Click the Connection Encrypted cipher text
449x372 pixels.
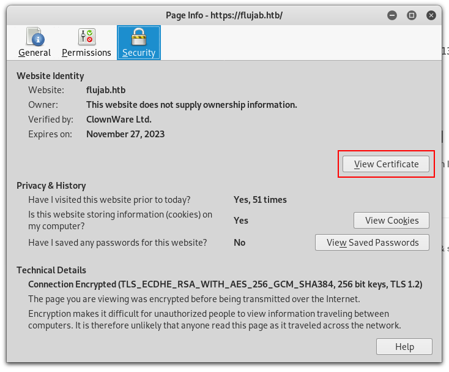(225, 285)
